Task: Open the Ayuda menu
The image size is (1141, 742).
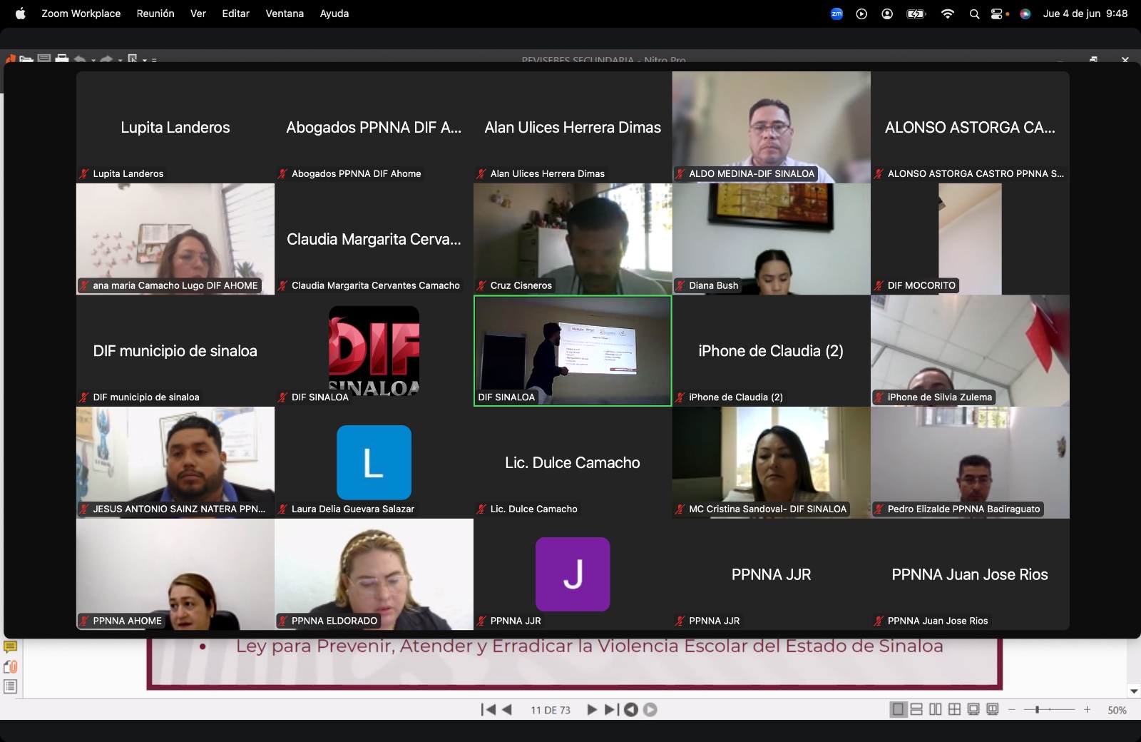Action: click(334, 14)
